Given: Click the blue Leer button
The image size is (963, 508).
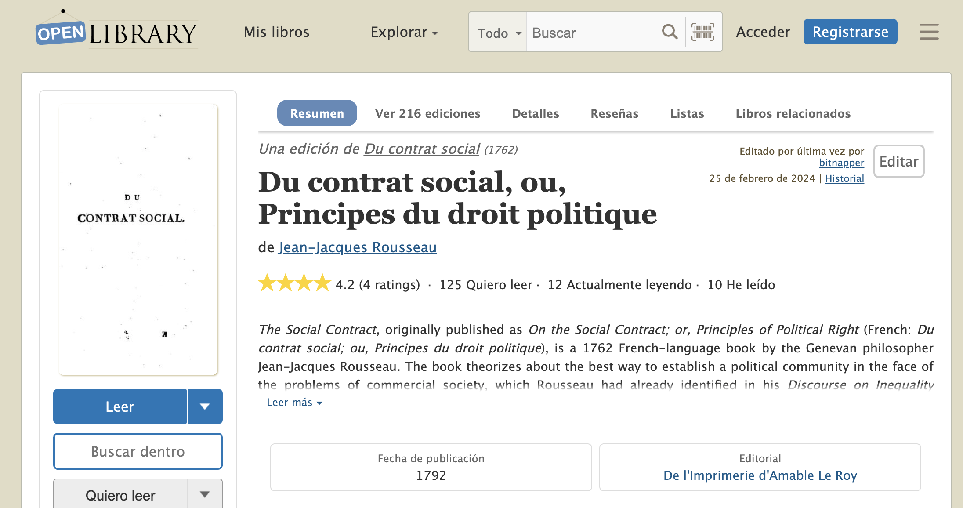Looking at the screenshot, I should tap(120, 406).
